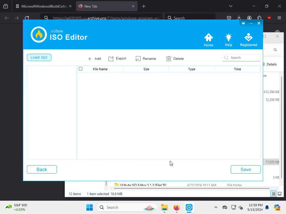Open the Registered status icon
The width and height of the screenshot is (286, 214).
coord(248,40)
